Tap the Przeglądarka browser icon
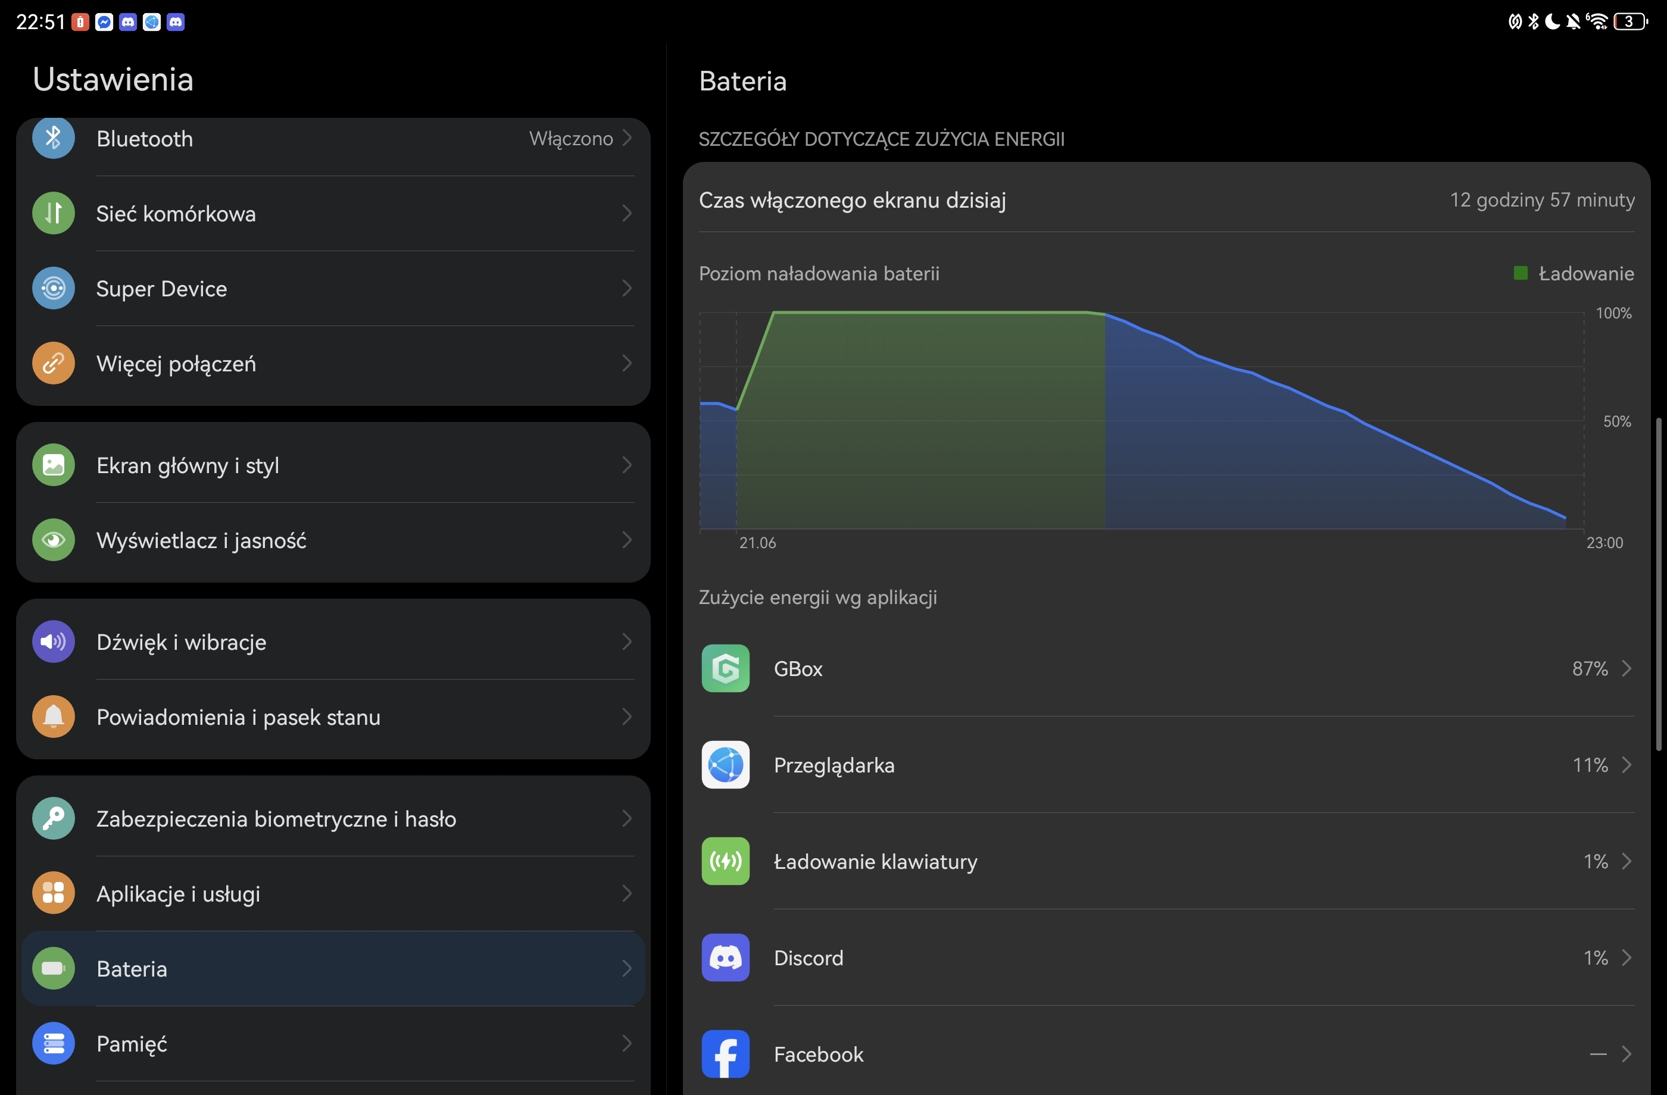This screenshot has height=1095, width=1667. click(725, 765)
